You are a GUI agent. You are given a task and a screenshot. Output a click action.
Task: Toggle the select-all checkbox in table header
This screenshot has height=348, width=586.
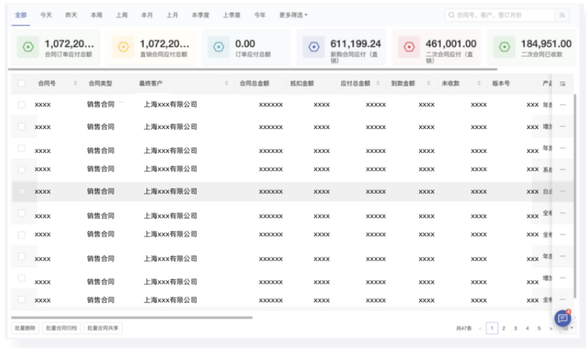click(22, 83)
